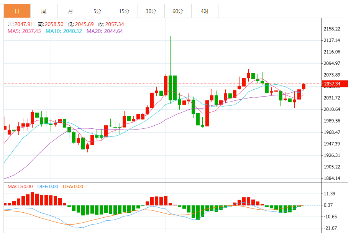Click the 低: 2045.69 low price
Screen dimensions: 351x233
pyautogui.click(x=81, y=24)
